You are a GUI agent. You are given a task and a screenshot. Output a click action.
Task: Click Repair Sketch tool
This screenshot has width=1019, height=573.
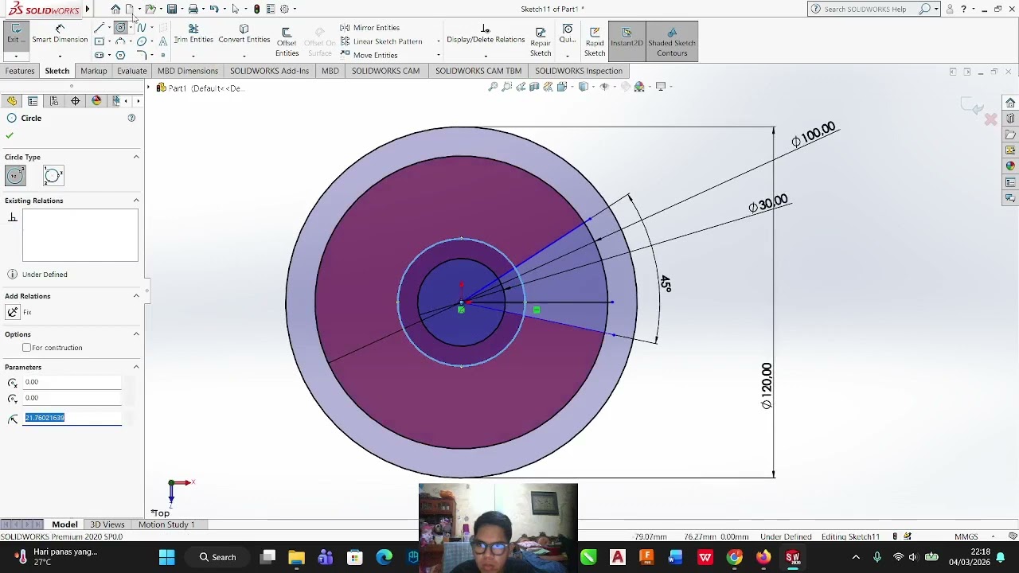(541, 42)
